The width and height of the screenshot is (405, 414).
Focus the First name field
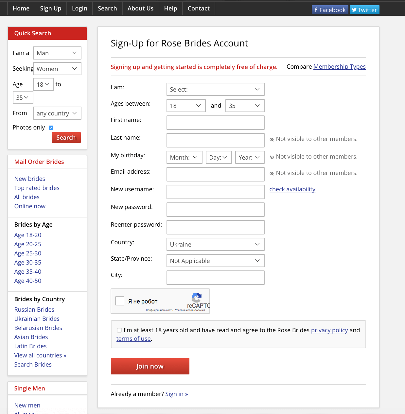[x=216, y=123]
